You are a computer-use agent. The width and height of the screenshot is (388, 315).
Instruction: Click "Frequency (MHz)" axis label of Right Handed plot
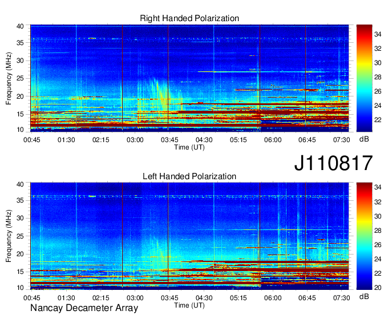pos(9,78)
